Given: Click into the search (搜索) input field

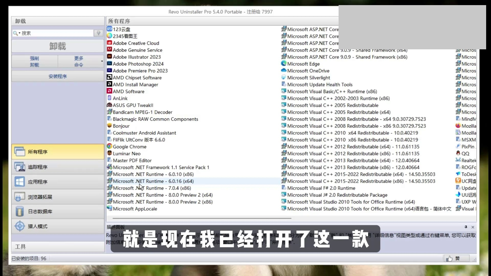Looking at the screenshot, I should click(56, 33).
